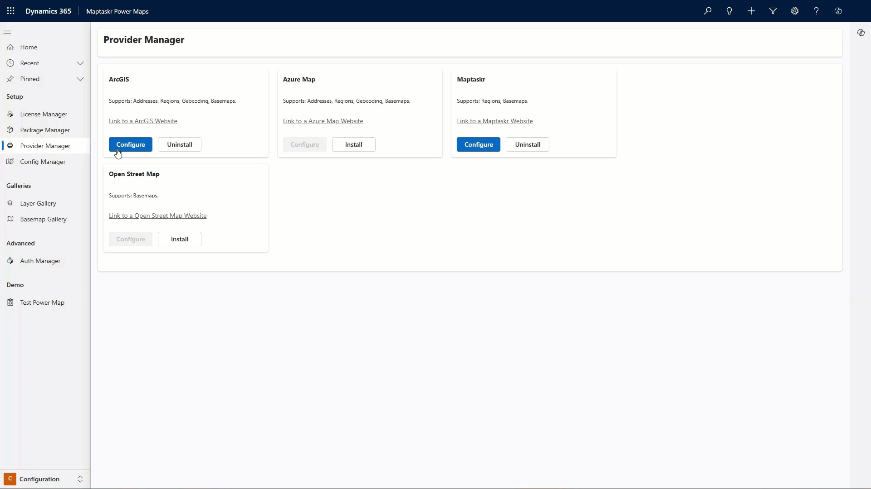Expand the Recent section
This screenshot has width=871, height=489.
pyautogui.click(x=80, y=63)
